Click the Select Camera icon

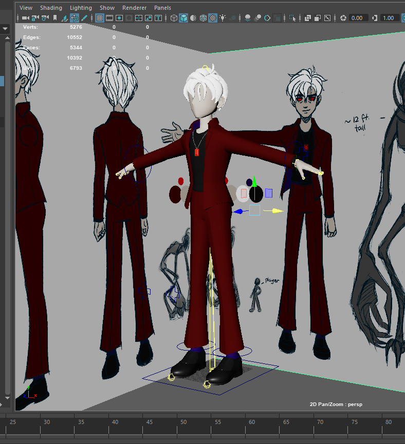[x=26, y=18]
